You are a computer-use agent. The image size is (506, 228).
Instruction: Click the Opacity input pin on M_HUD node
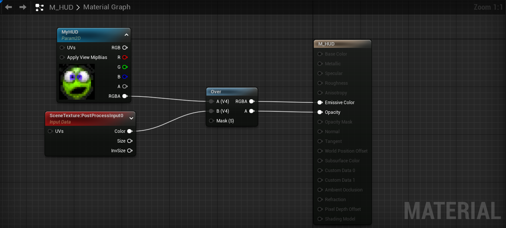click(320, 112)
